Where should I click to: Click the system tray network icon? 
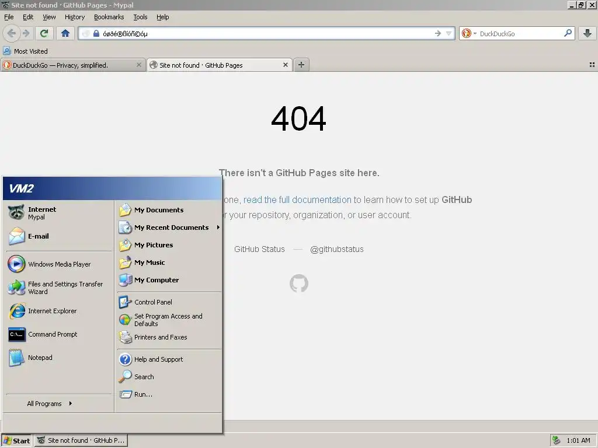[557, 440]
